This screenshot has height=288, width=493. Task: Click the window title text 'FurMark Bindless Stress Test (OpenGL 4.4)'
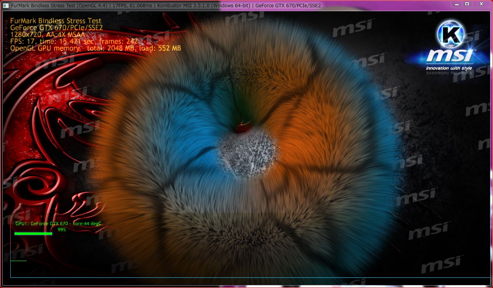60,5
